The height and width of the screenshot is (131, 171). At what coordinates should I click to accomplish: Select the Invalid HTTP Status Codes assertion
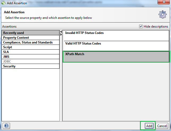pyautogui.click(x=116, y=35)
